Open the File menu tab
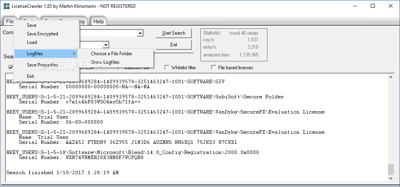Viewport: 400px width, 187px height. (x=10, y=21)
